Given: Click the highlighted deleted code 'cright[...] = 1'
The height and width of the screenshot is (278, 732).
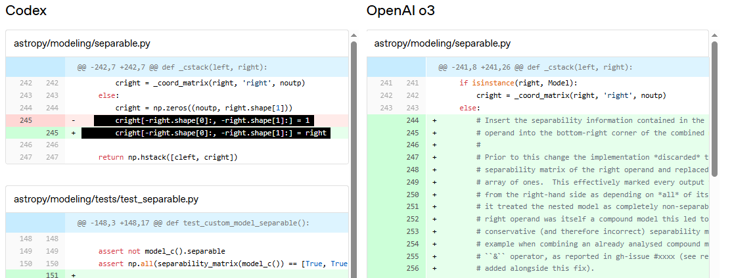Looking at the screenshot, I should pos(204,121).
